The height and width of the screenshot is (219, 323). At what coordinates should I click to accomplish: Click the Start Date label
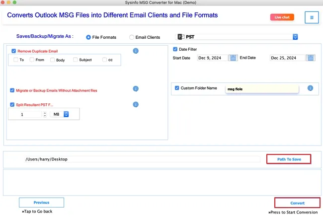pos(181,58)
